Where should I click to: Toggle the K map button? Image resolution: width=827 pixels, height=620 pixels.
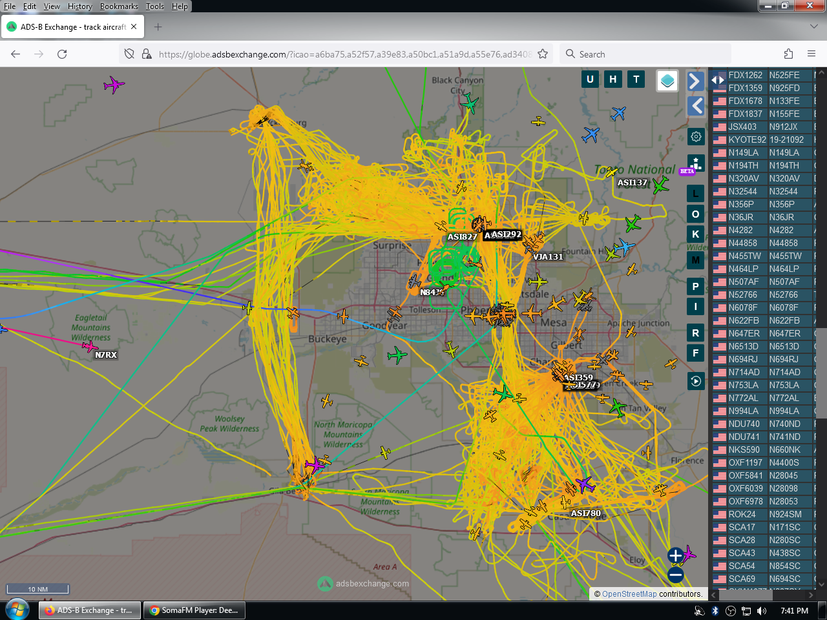696,234
